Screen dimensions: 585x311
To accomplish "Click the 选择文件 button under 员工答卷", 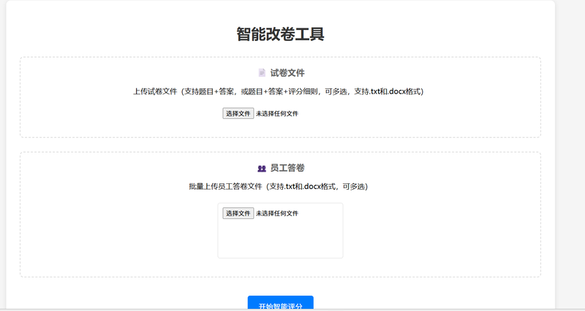I will click(x=238, y=213).
